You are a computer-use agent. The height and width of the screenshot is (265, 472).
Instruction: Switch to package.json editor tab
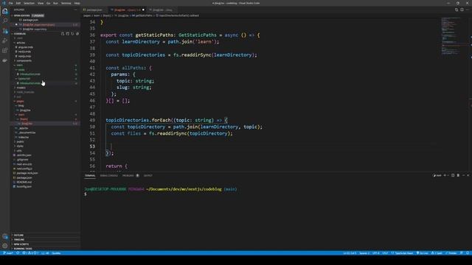coord(94,10)
